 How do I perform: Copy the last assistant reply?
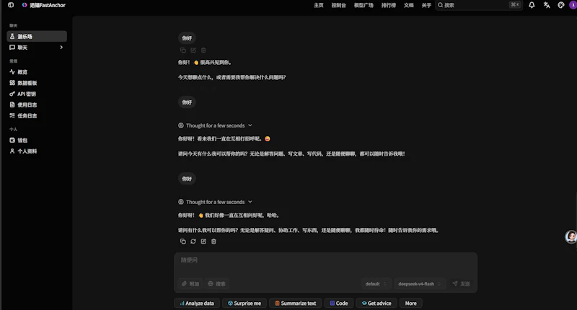[183, 242]
